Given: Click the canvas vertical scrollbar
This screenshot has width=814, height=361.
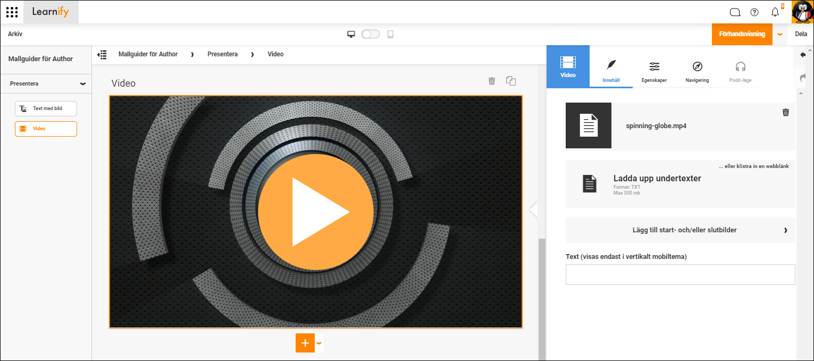Looking at the screenshot, I should (542, 299).
